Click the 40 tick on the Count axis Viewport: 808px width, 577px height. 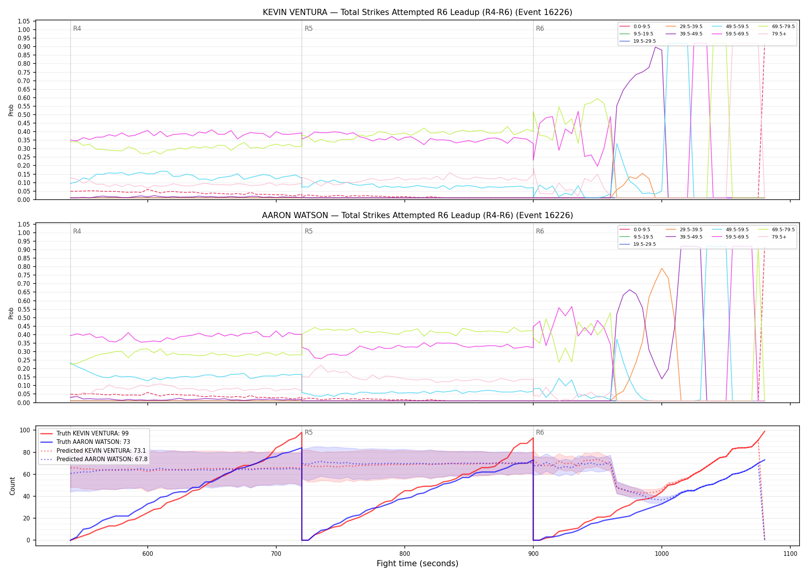tap(27, 496)
